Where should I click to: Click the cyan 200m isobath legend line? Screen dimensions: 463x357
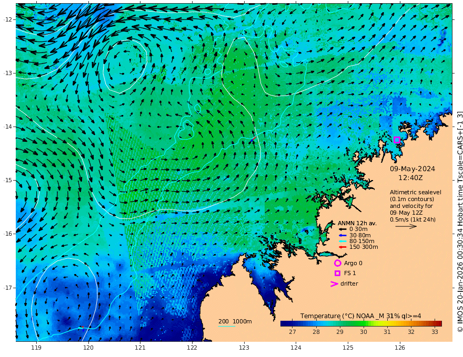coord(227,326)
